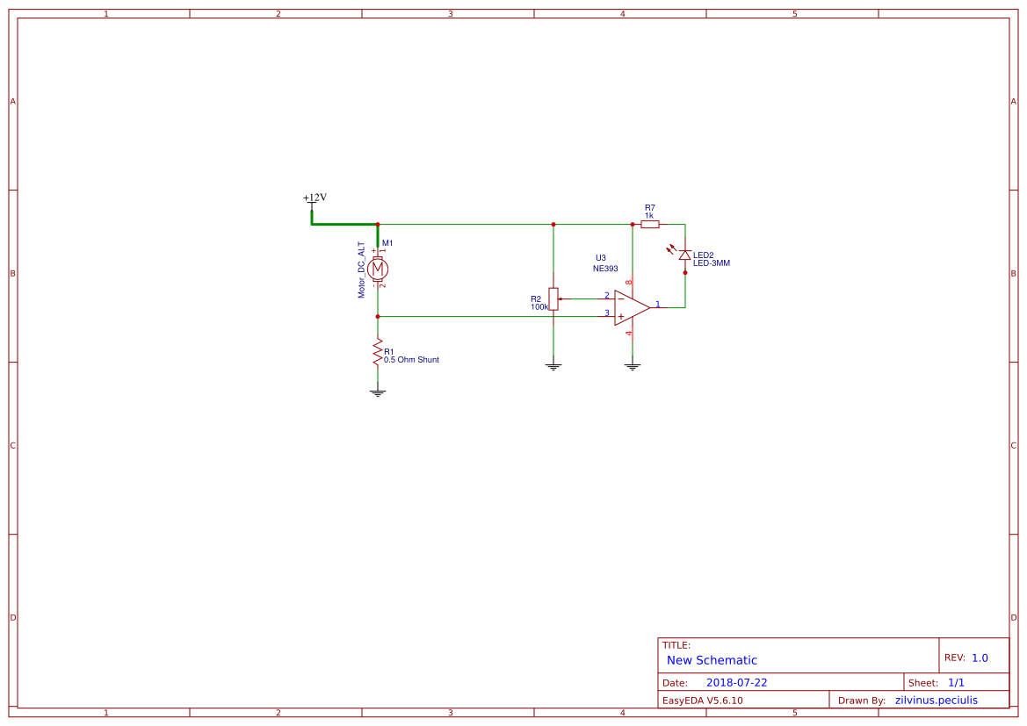Select the 1k resistor R7 symbol
This screenshot has width=1027, height=726.
650,224
